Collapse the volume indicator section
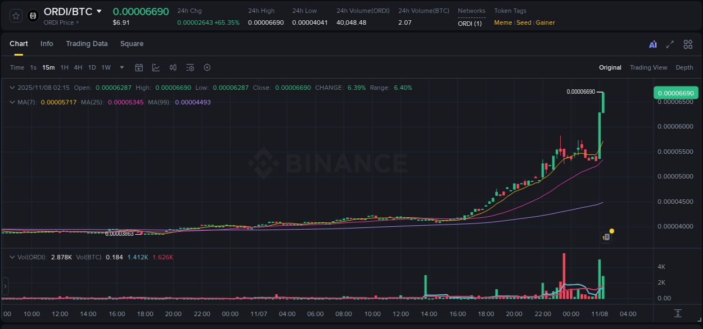This screenshot has width=703, height=329. (x=12, y=257)
